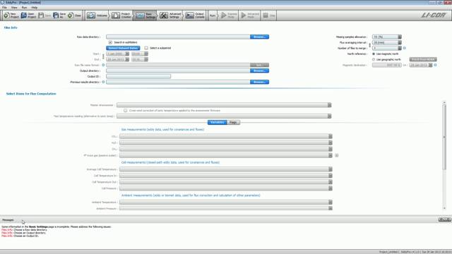Open the Help menu
The height and width of the screenshot is (254, 452).
pyautogui.click(x=35, y=7)
